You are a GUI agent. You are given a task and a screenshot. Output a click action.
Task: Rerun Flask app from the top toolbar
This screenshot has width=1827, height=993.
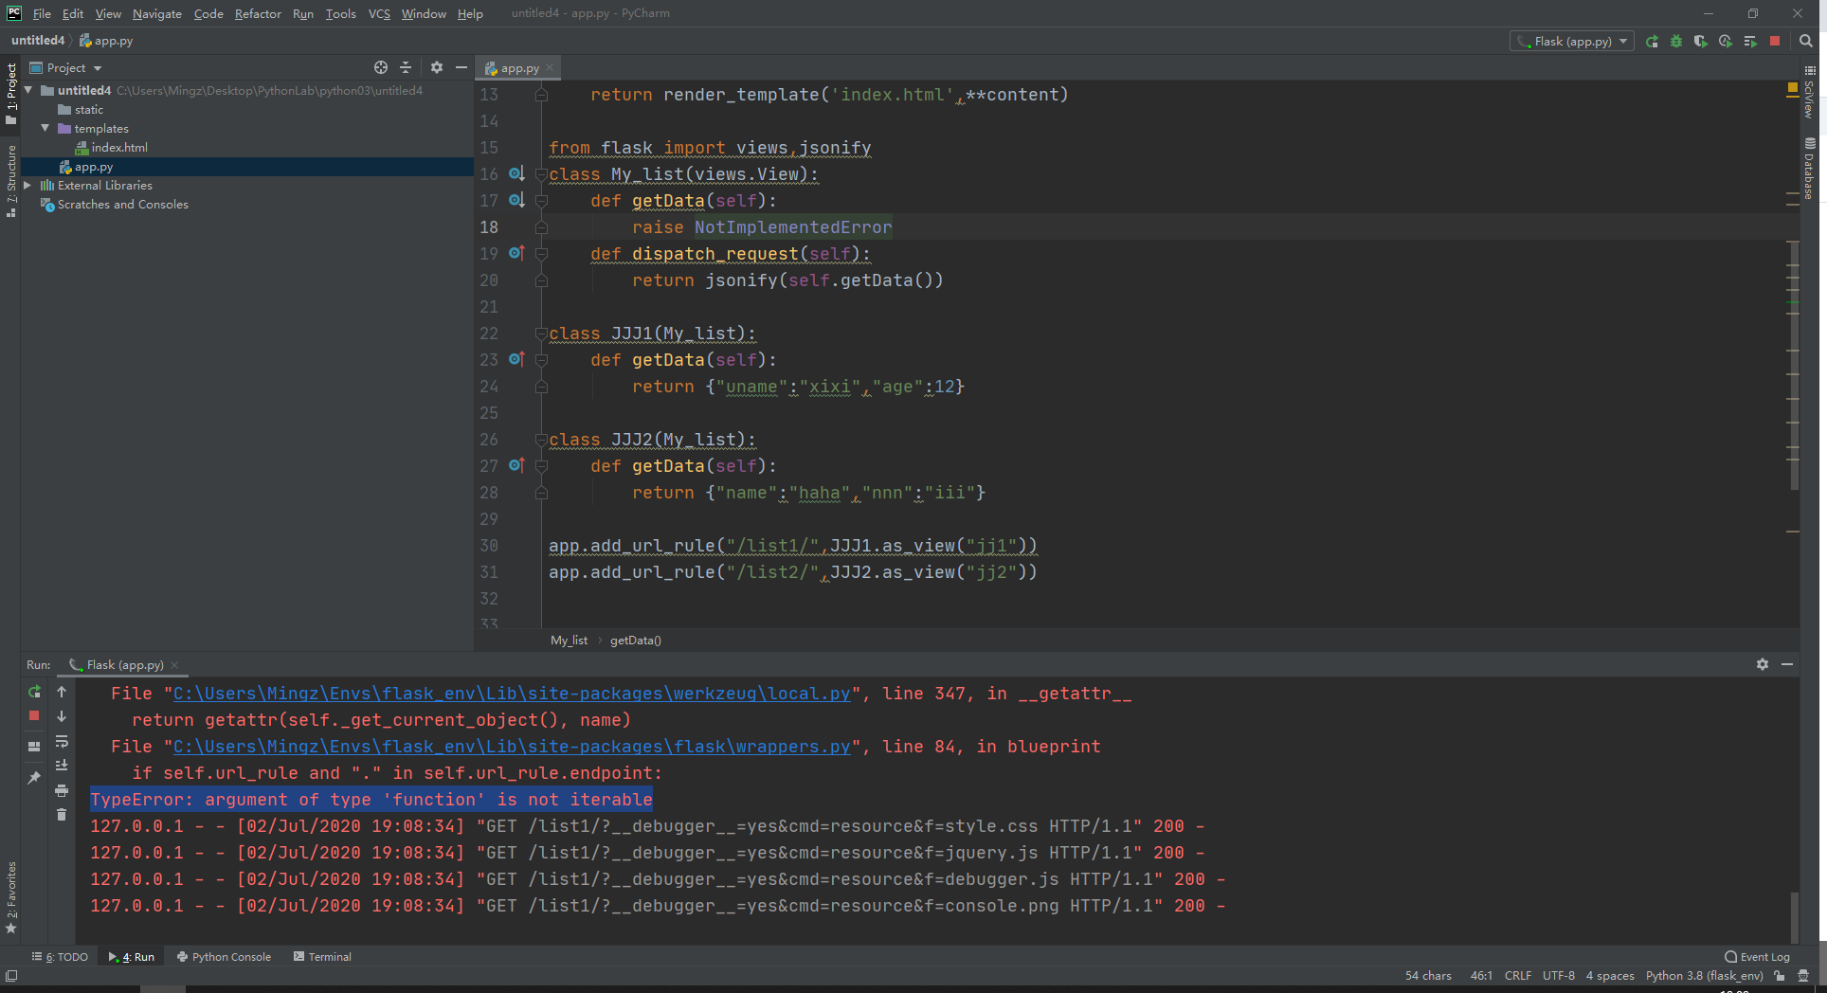click(x=1652, y=42)
